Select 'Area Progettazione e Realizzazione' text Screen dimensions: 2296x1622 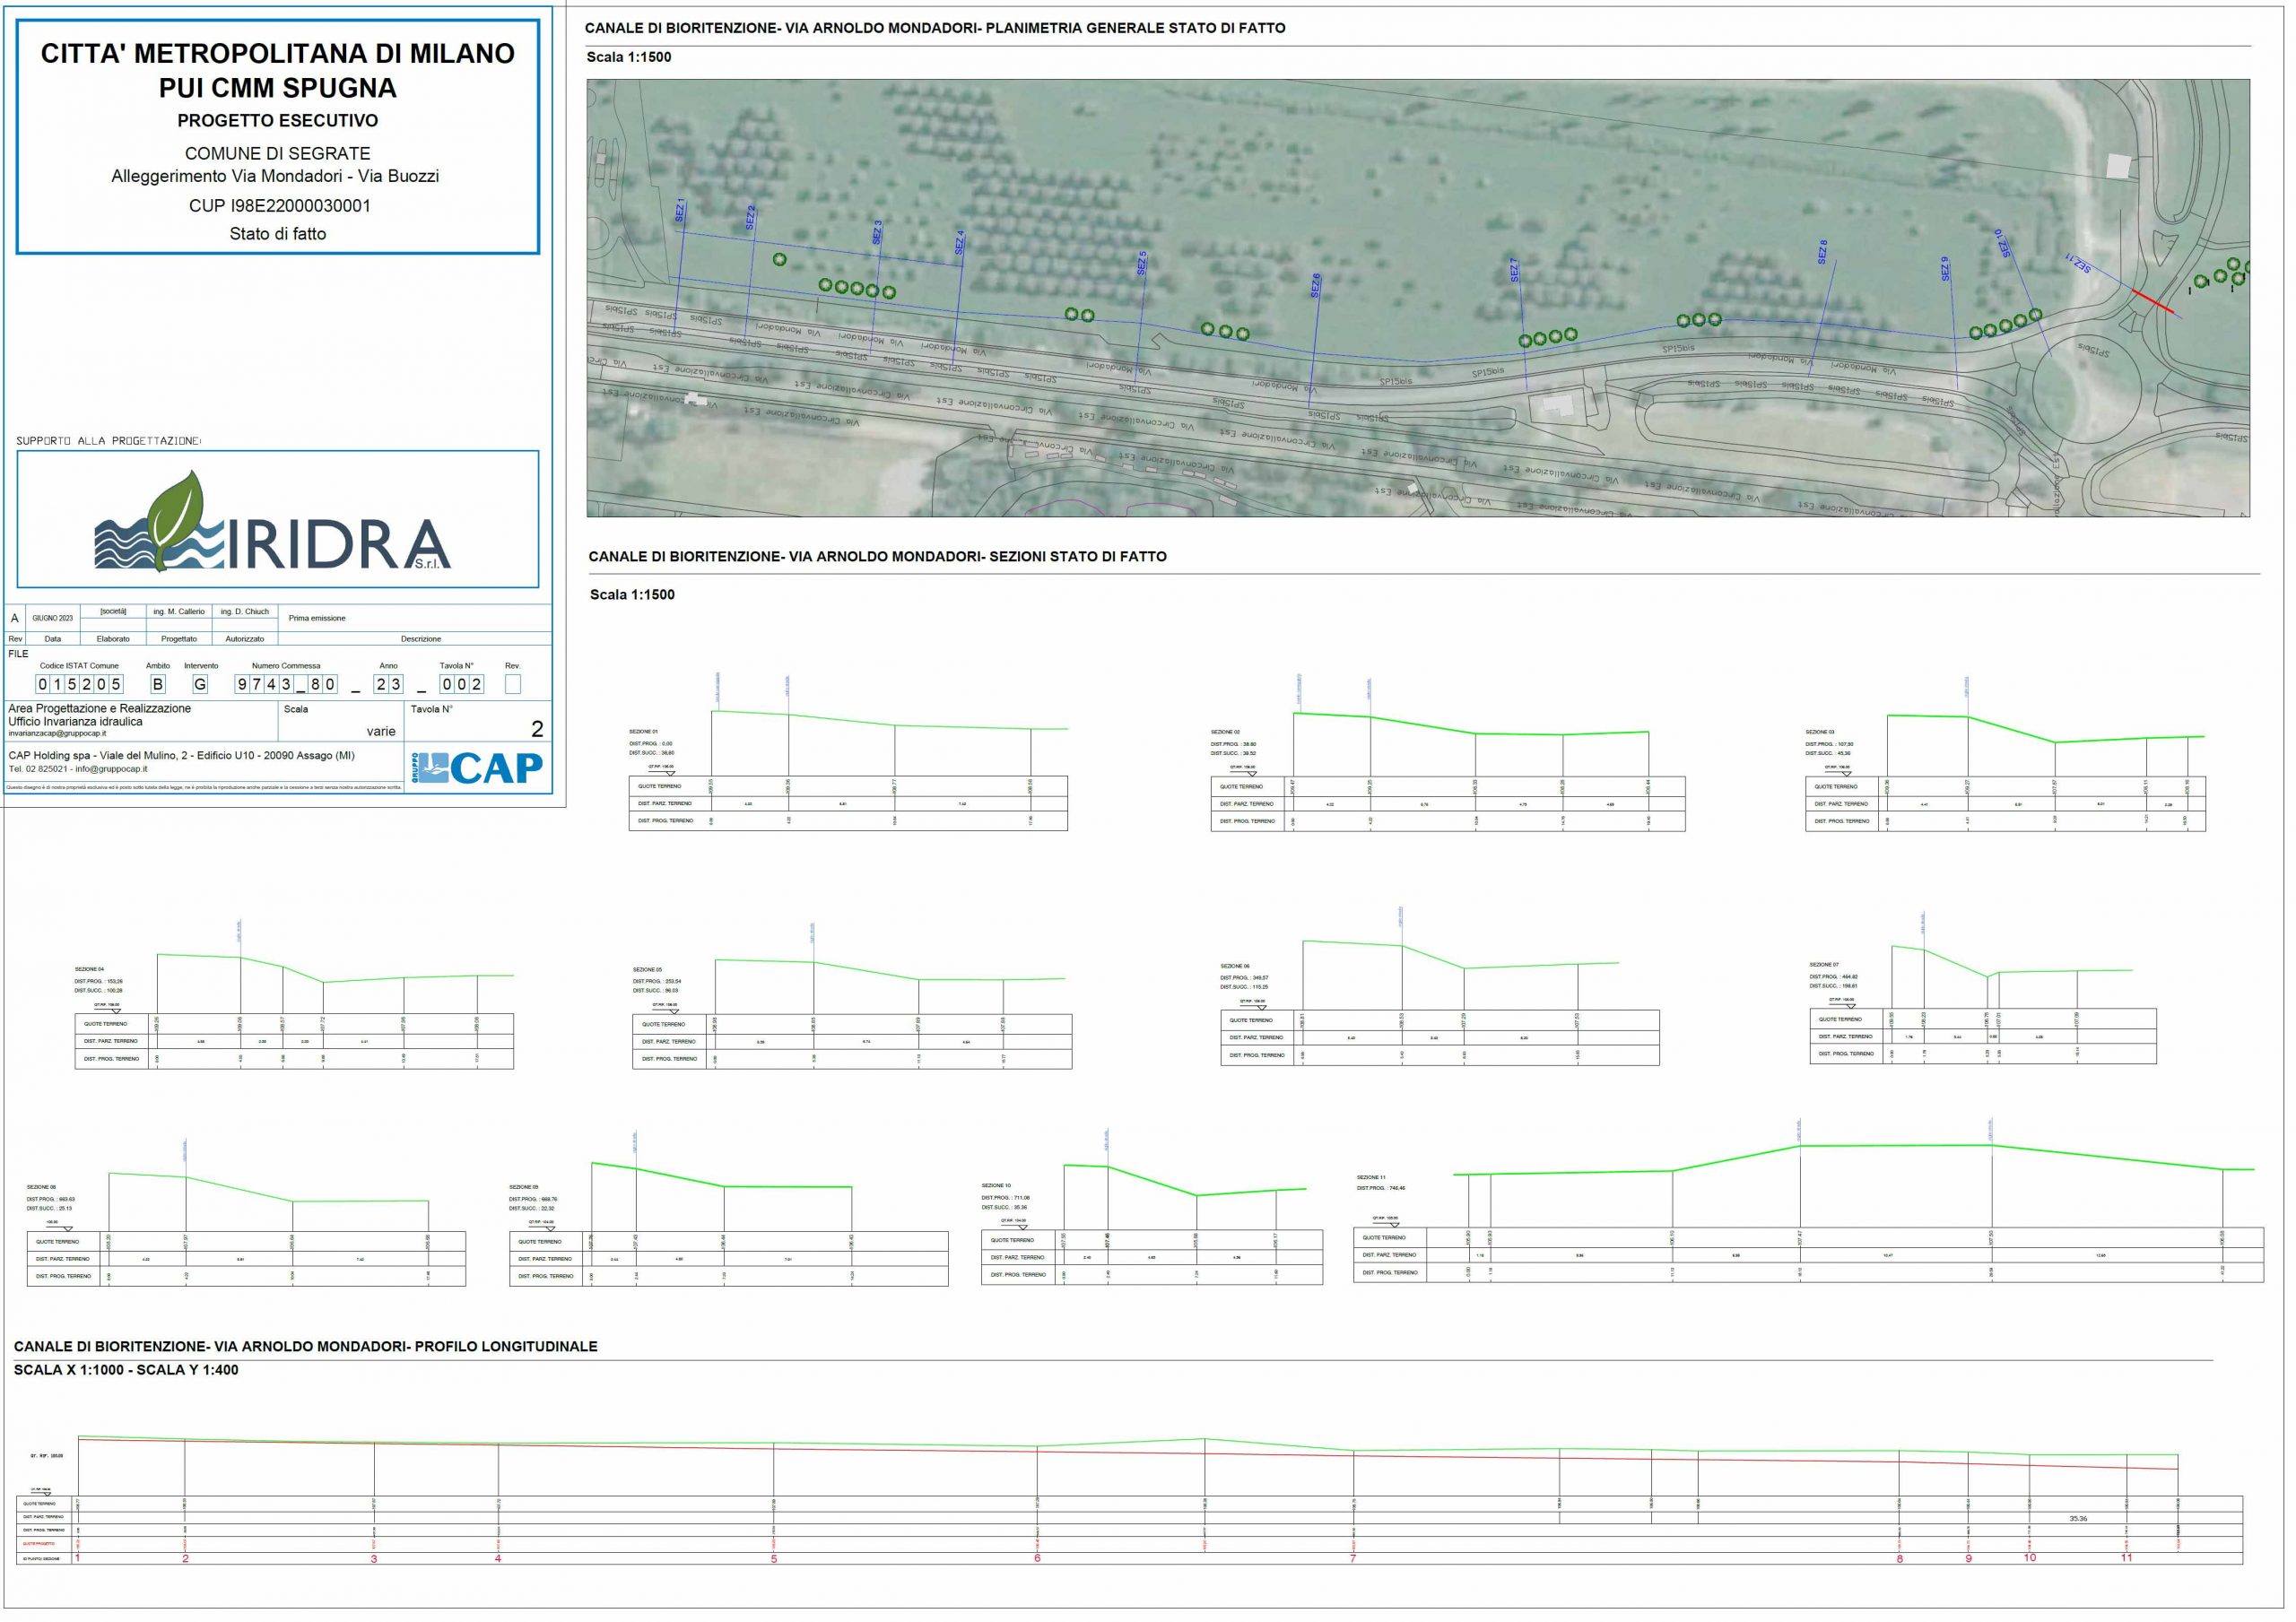tap(99, 709)
